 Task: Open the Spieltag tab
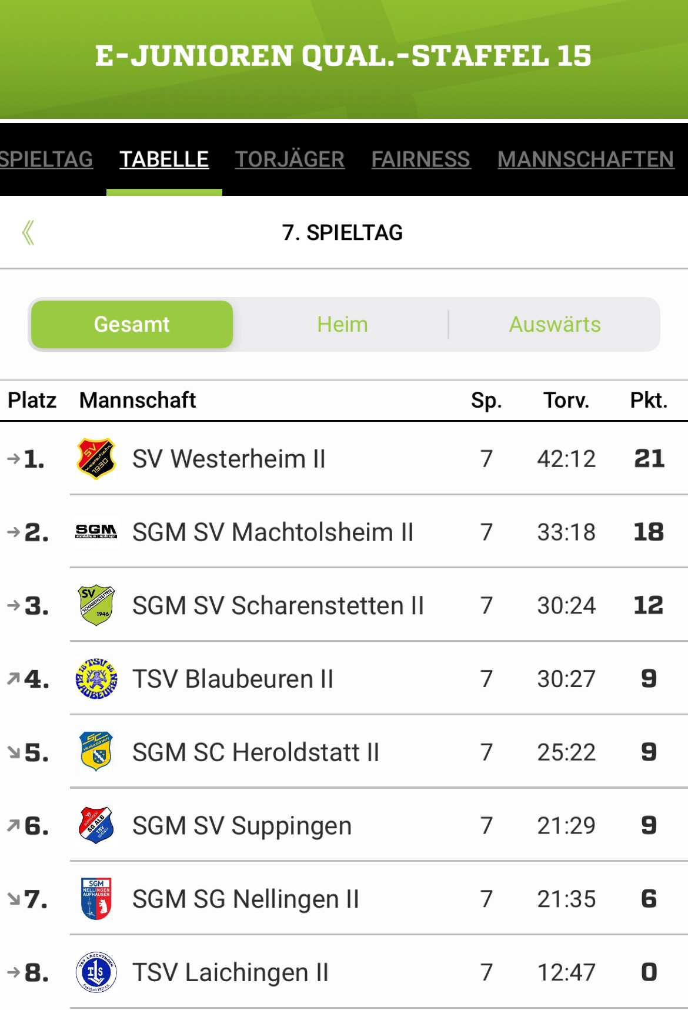[46, 159]
